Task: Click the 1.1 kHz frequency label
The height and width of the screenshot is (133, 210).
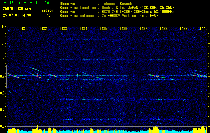Action: pos(3,43)
